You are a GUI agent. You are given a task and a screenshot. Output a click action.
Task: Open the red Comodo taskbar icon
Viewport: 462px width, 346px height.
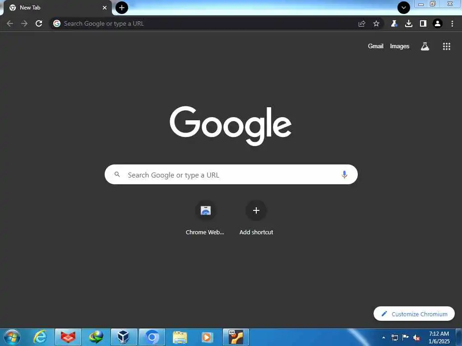68,337
